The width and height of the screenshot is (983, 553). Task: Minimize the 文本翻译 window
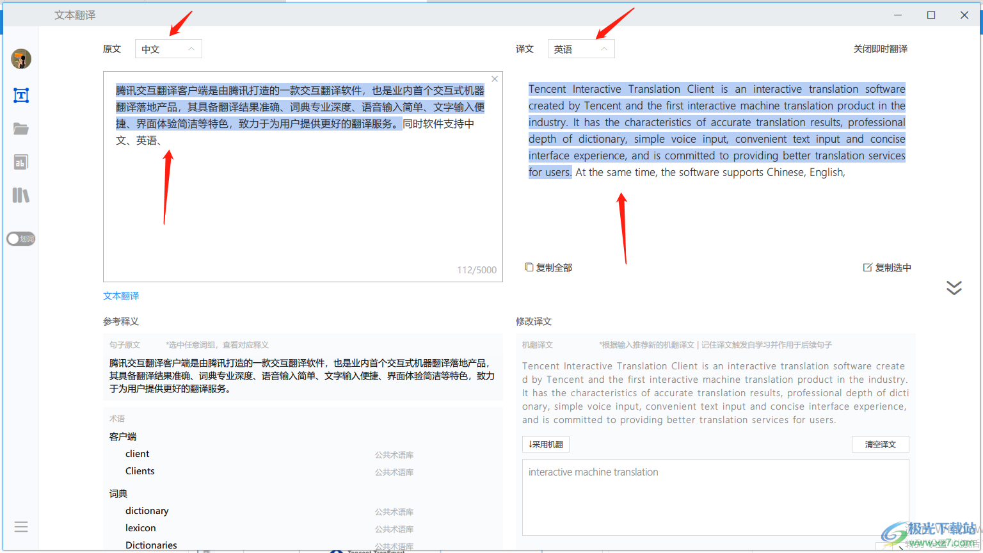pyautogui.click(x=899, y=15)
